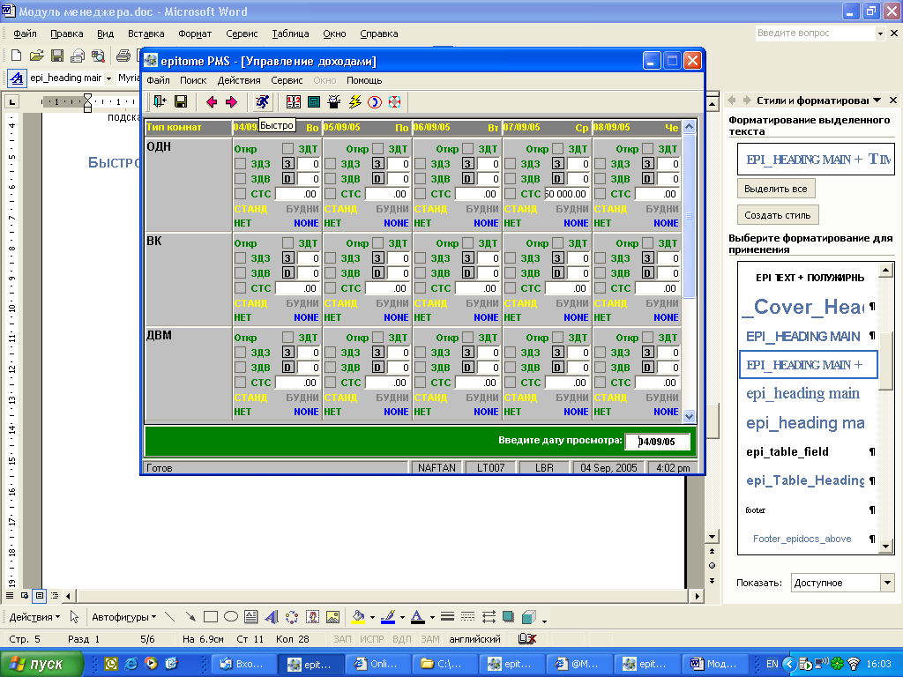Click the insert clip art icon
The width and height of the screenshot is (903, 677).
[312, 616]
